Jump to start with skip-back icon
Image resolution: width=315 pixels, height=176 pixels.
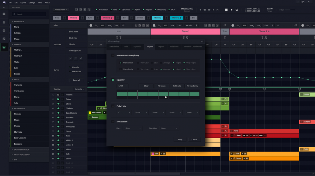pyautogui.click(x=217, y=9)
